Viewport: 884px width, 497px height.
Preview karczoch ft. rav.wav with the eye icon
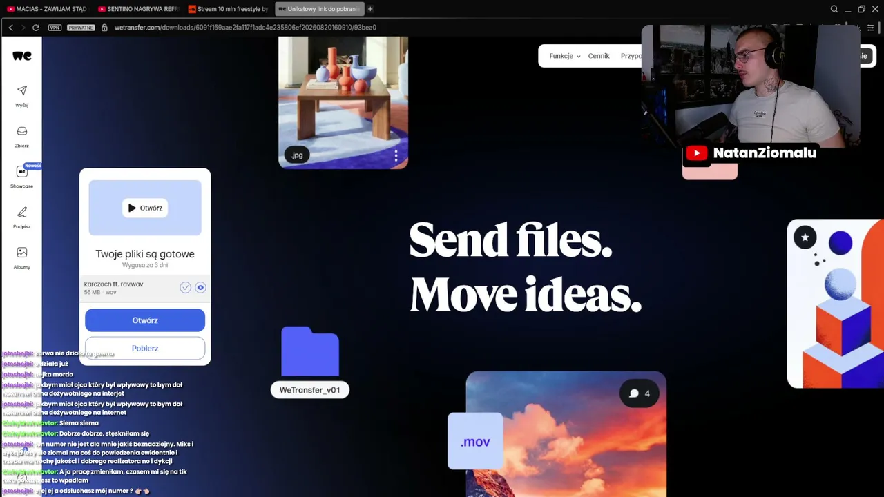[200, 288]
